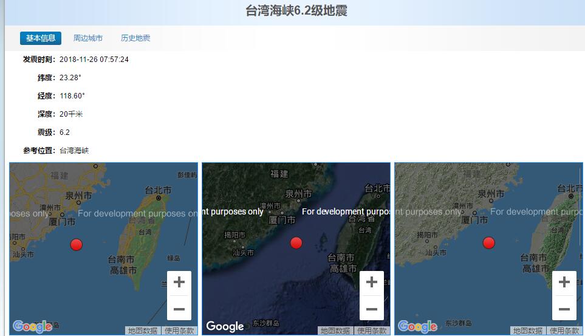Zoom in on the left road map
The width and height of the screenshot is (585, 336).
pyautogui.click(x=179, y=283)
